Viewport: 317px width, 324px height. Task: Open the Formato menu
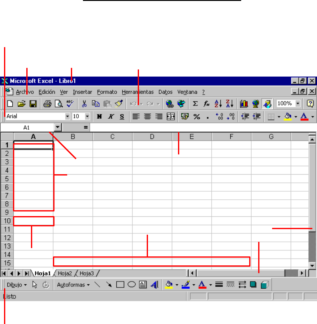click(107, 92)
